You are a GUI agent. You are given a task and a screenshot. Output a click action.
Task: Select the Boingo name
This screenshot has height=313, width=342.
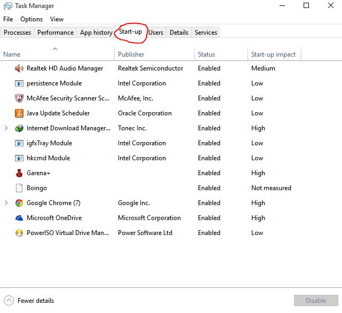point(37,188)
